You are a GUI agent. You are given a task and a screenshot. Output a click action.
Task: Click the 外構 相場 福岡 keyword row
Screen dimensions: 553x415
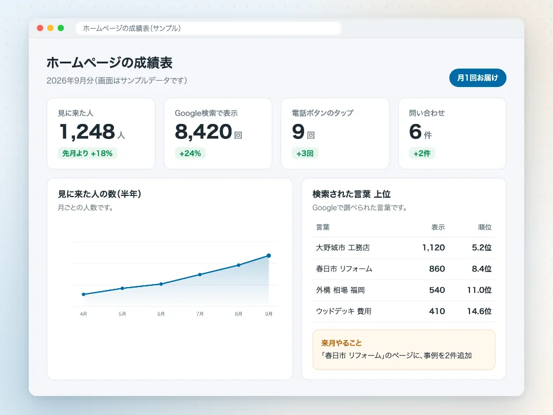click(404, 290)
